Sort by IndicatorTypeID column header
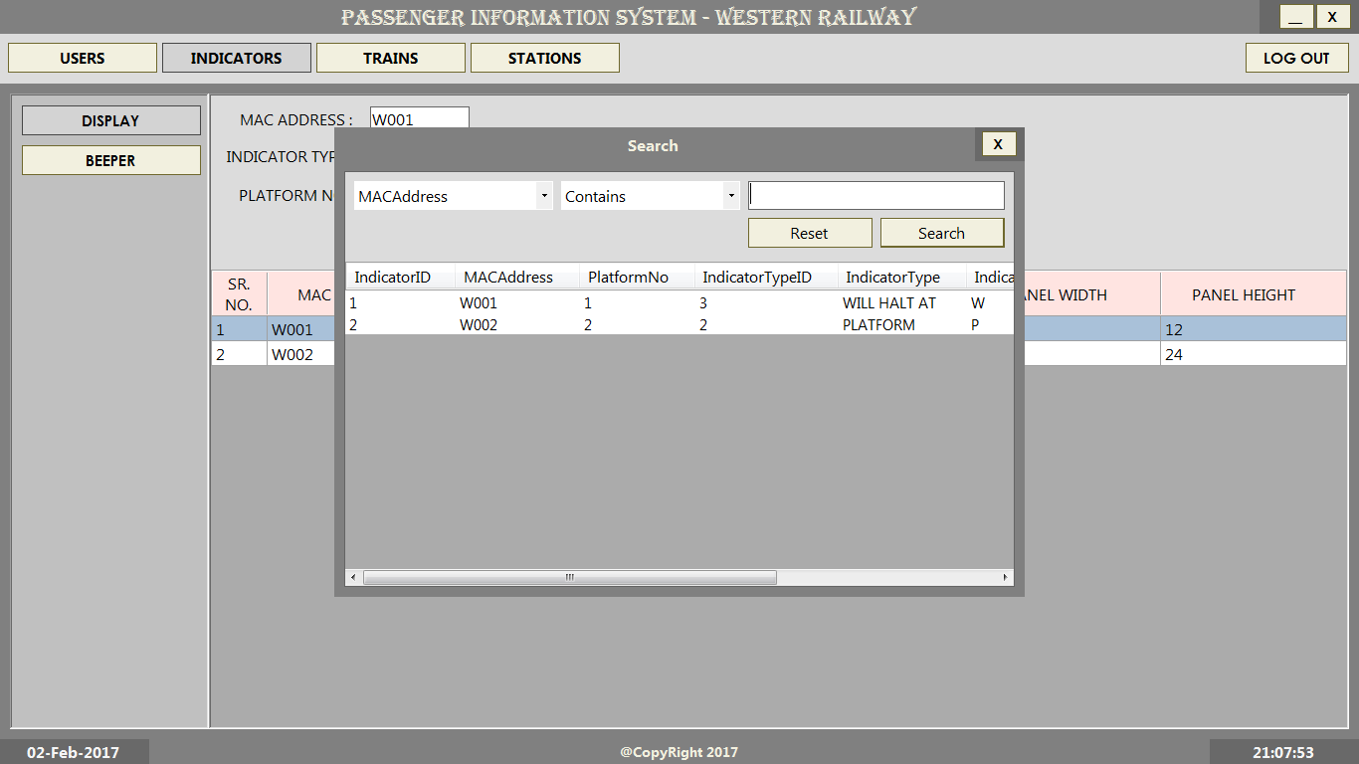 [766, 277]
